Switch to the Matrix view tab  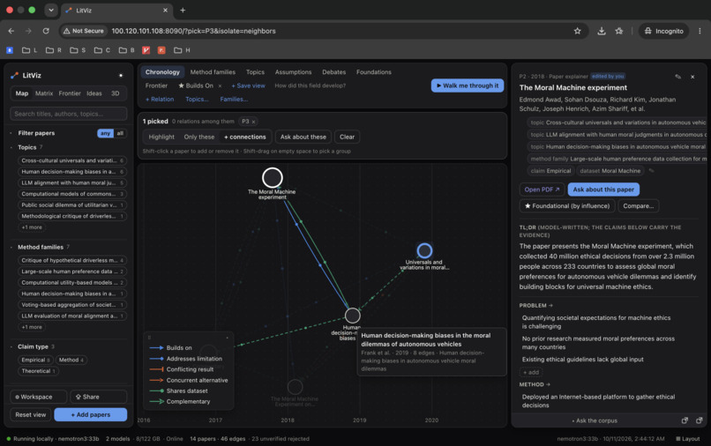pos(44,93)
